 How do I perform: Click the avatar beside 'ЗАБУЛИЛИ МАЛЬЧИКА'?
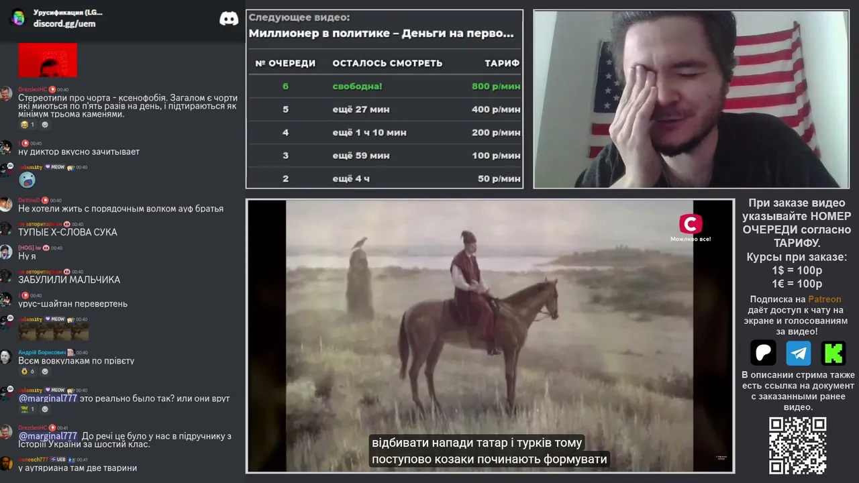pyautogui.click(x=6, y=276)
